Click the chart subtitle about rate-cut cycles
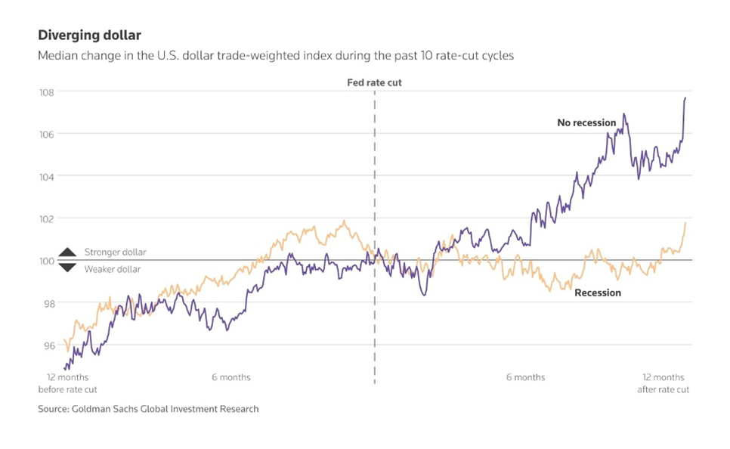This screenshot has width=730, height=449. (276, 57)
